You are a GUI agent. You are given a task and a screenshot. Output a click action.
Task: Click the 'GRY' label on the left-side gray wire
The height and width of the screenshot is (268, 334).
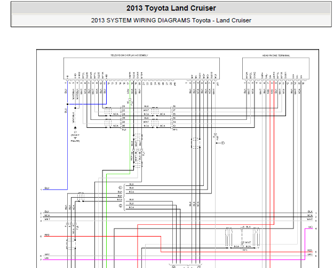(47, 254)
